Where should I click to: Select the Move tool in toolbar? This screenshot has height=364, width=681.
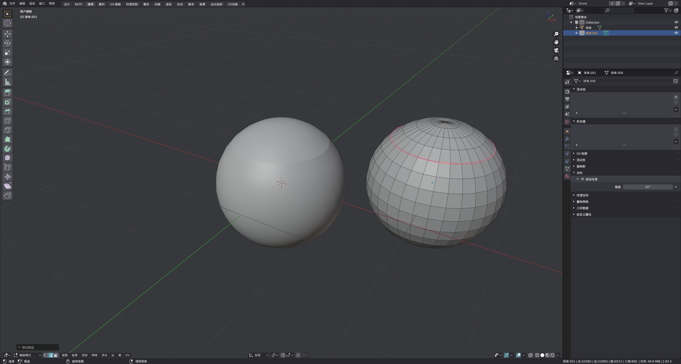click(x=7, y=34)
